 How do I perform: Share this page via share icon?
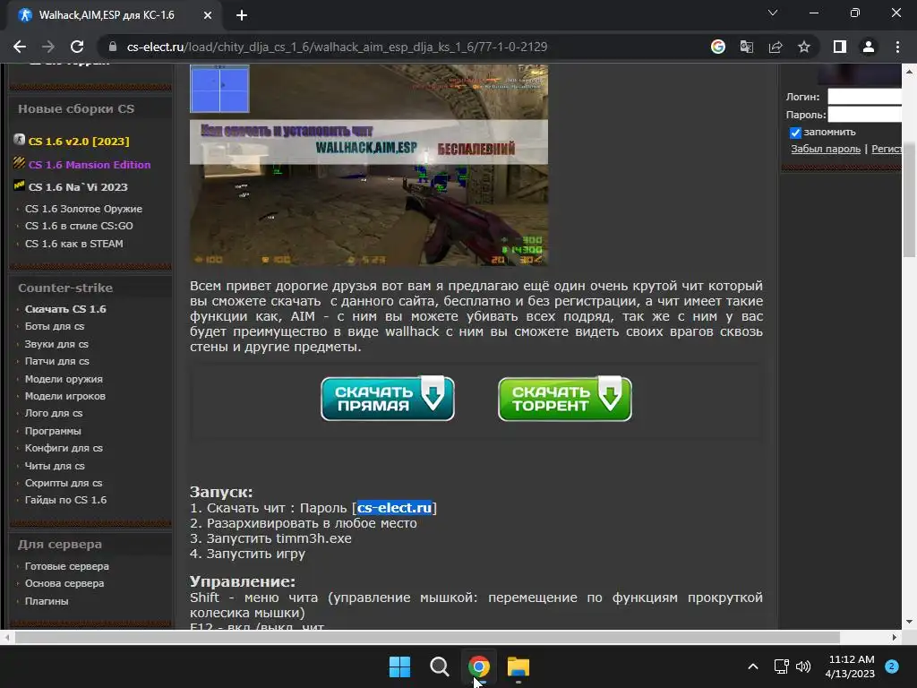pos(776,47)
